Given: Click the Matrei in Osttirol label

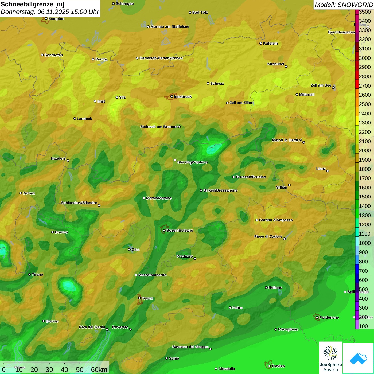Looking at the screenshot, I should pos(287,140).
